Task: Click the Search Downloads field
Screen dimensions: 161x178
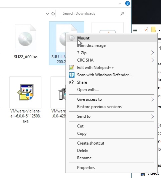Action: point(94,13)
